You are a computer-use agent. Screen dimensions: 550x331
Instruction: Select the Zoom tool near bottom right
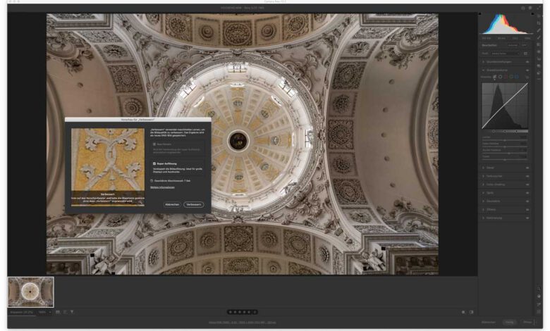(x=539, y=289)
